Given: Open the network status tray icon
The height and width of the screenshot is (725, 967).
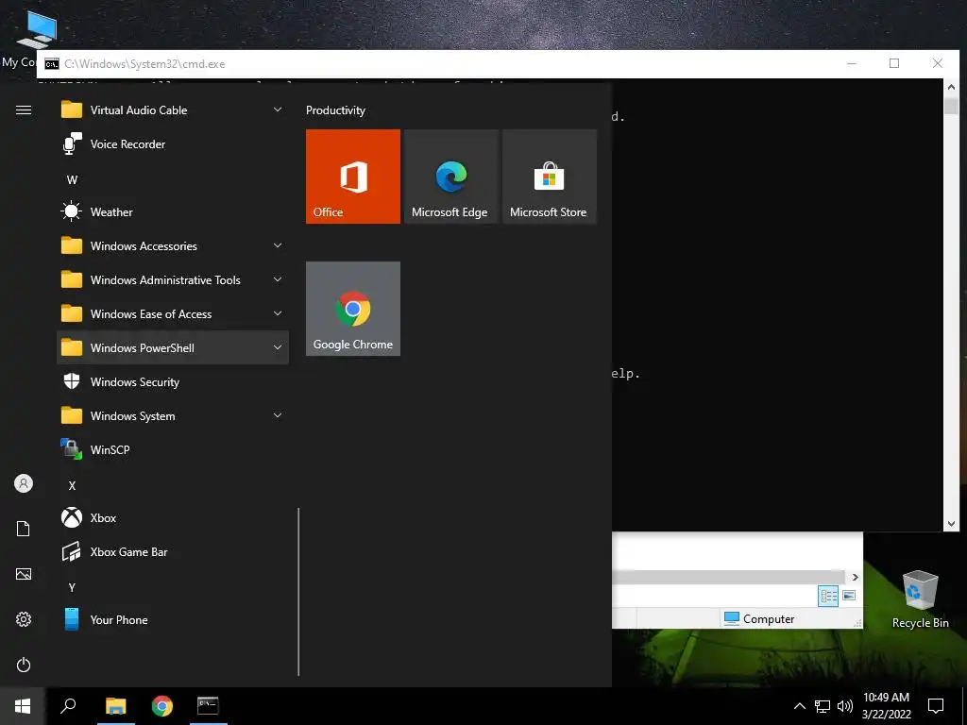Looking at the screenshot, I should [x=823, y=706].
